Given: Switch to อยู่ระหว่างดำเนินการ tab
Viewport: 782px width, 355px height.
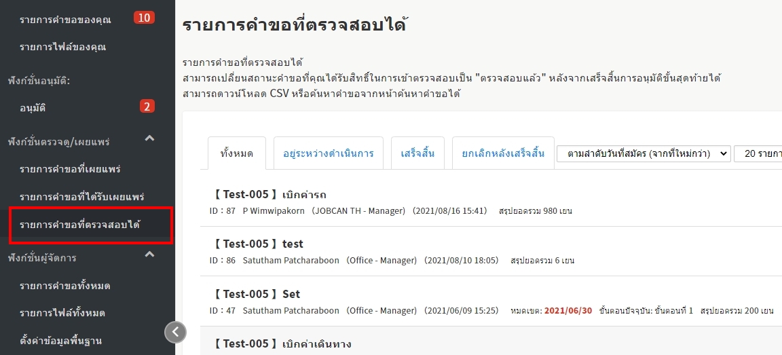Looking at the screenshot, I should coord(329,153).
